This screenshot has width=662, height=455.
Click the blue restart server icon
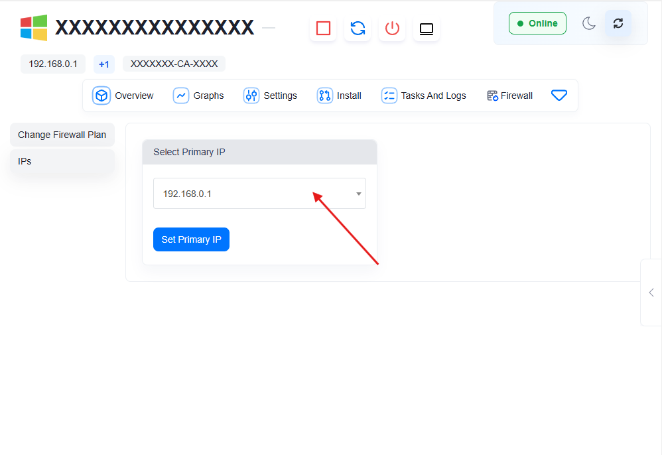pyautogui.click(x=358, y=29)
